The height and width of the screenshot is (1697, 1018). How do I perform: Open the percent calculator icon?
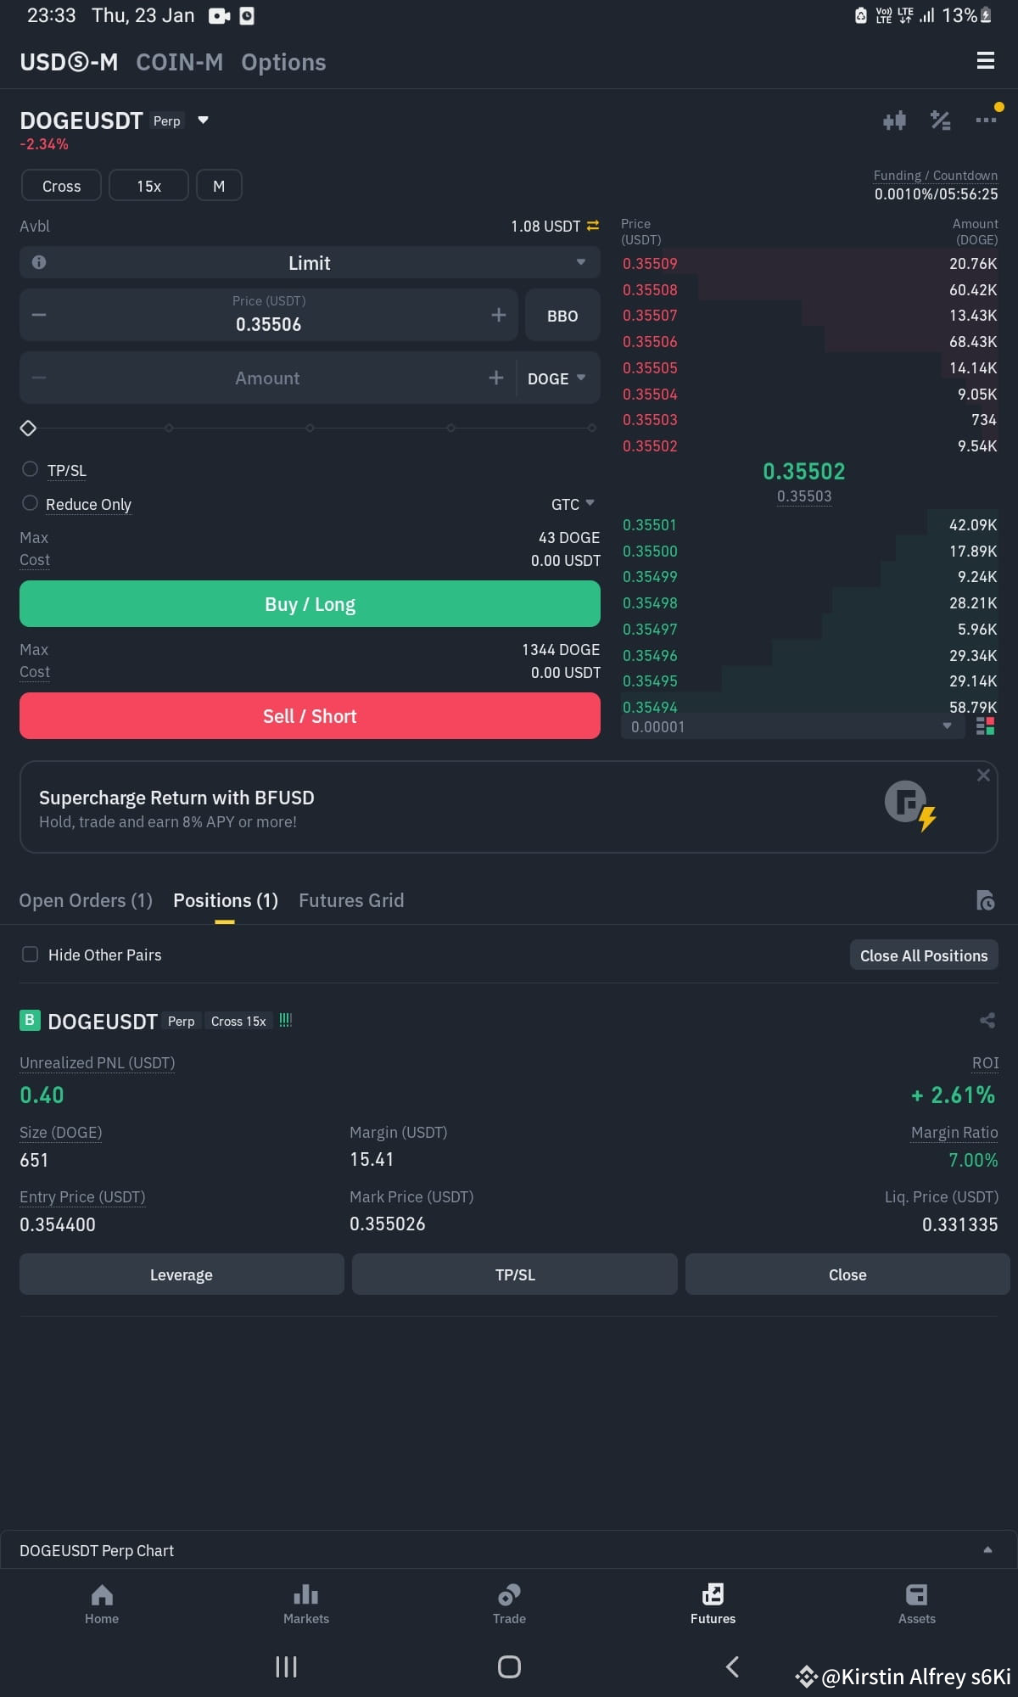pyautogui.click(x=940, y=120)
